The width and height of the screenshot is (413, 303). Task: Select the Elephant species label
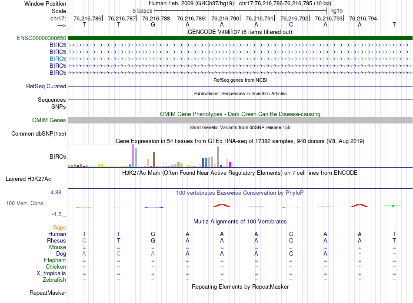(x=55, y=260)
